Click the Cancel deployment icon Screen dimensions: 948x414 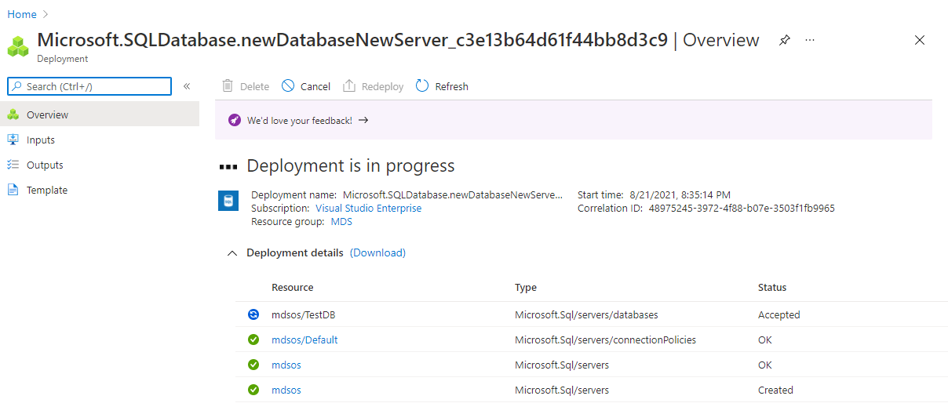[288, 86]
